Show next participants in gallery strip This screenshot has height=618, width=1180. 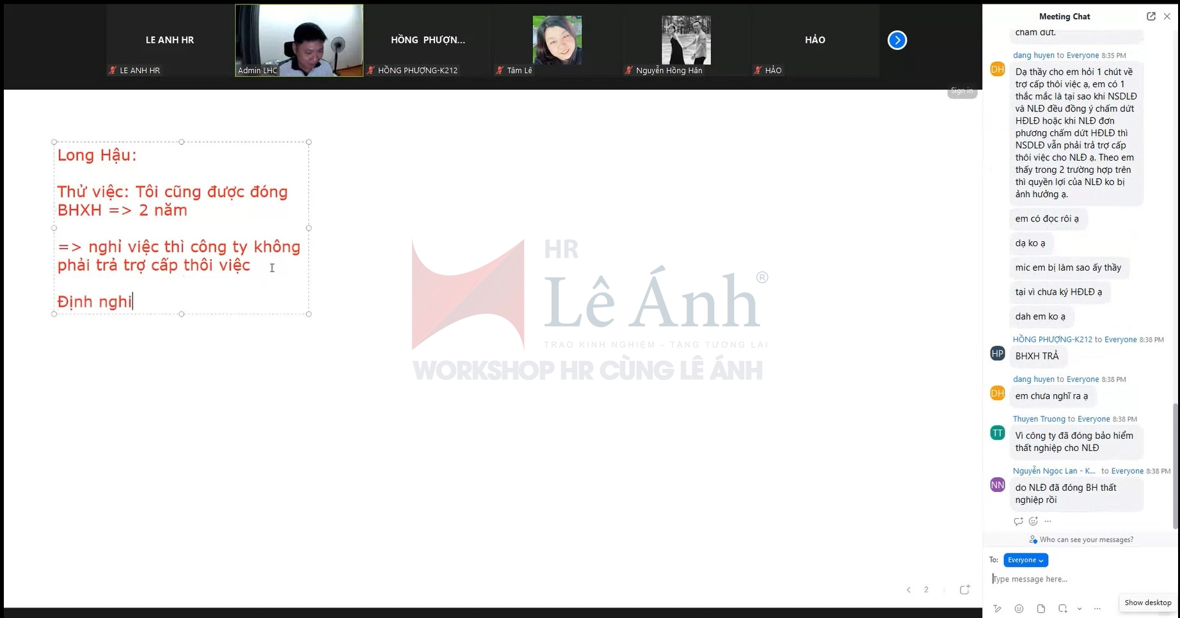point(897,40)
